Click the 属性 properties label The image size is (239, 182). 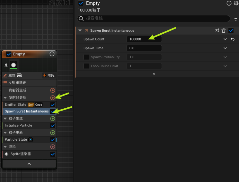pyautogui.click(x=12, y=75)
